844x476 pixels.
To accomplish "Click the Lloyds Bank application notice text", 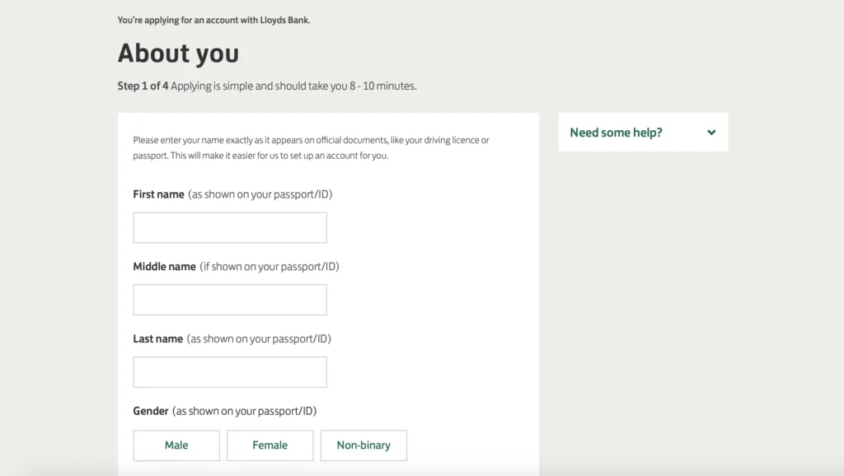I will 213,20.
